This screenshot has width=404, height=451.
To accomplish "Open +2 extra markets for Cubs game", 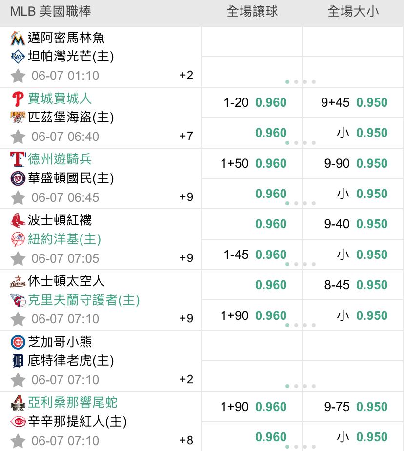I will point(186,379).
